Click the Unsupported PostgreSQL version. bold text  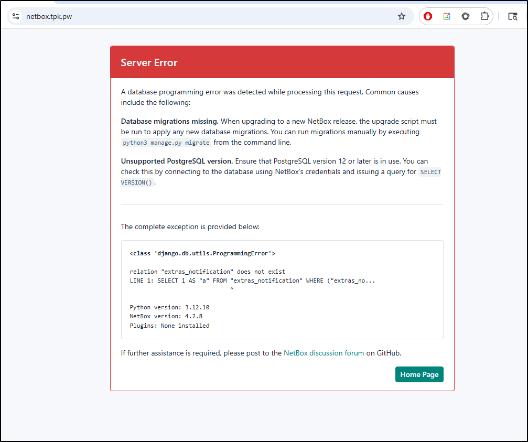tap(177, 161)
